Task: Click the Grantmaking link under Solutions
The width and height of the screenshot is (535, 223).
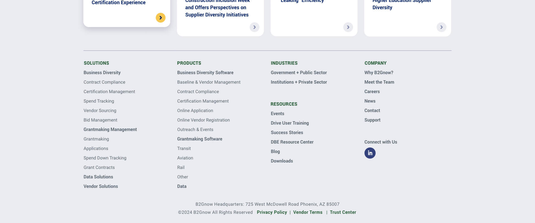Action: (96, 139)
